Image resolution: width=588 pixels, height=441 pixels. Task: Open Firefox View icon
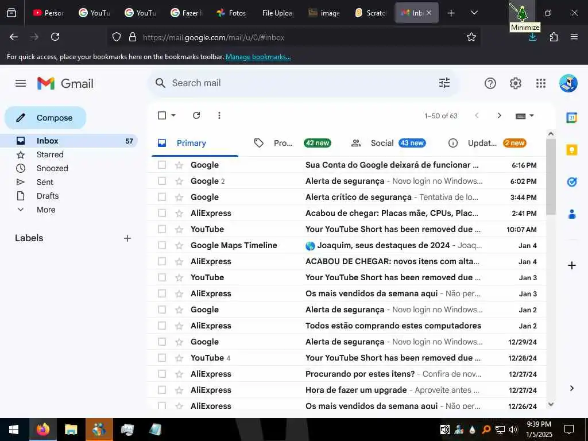(11, 13)
